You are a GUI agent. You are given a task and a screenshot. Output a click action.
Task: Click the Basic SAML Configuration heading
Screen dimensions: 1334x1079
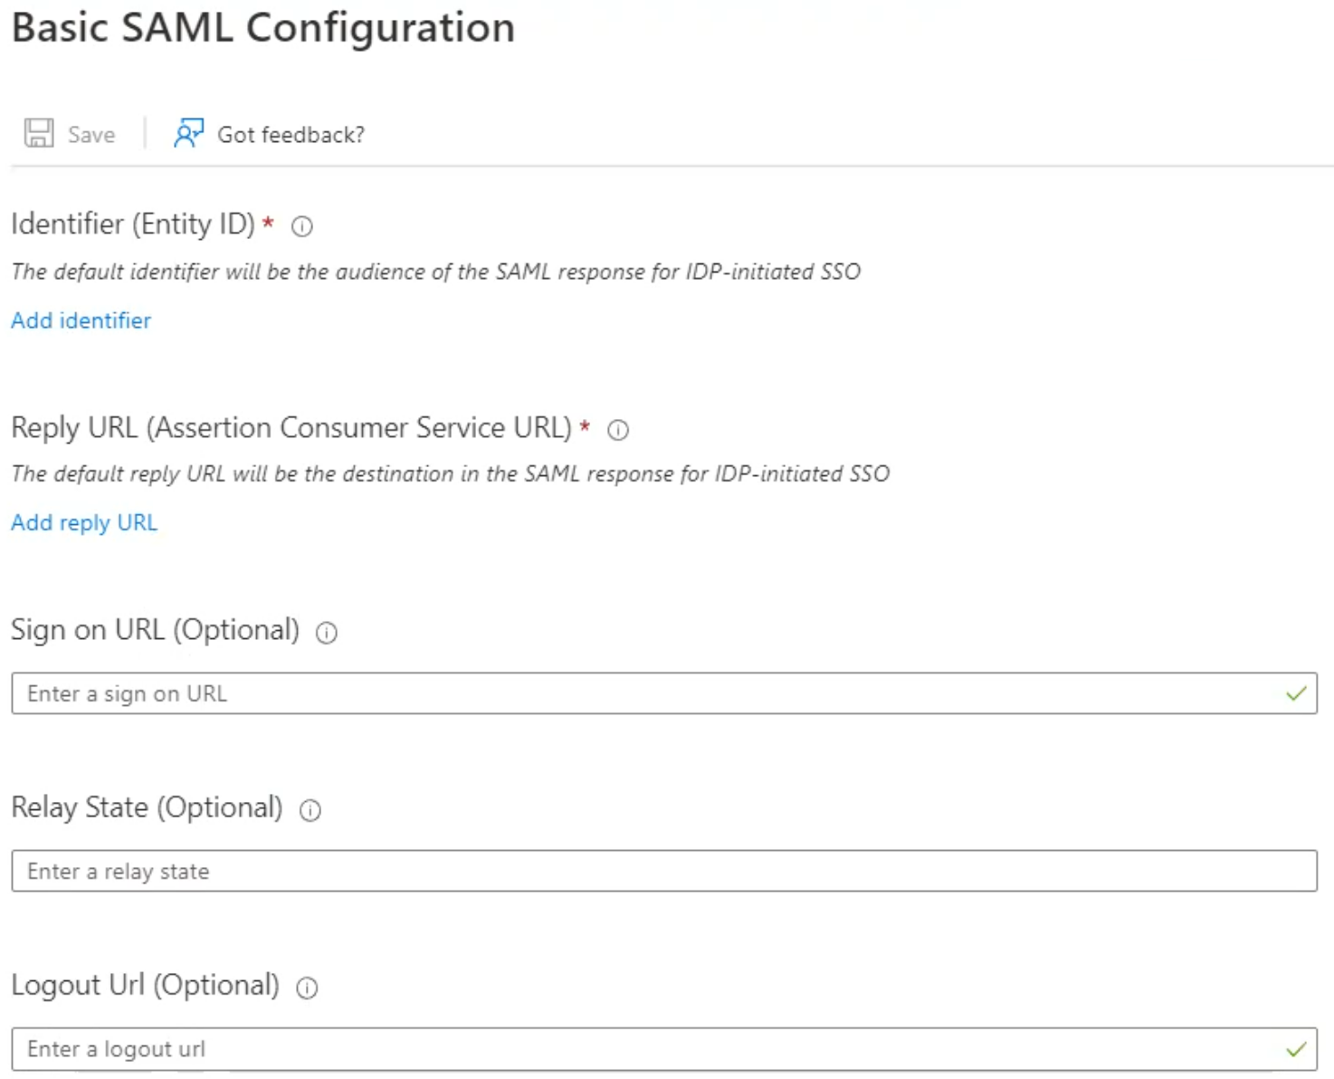point(262,28)
